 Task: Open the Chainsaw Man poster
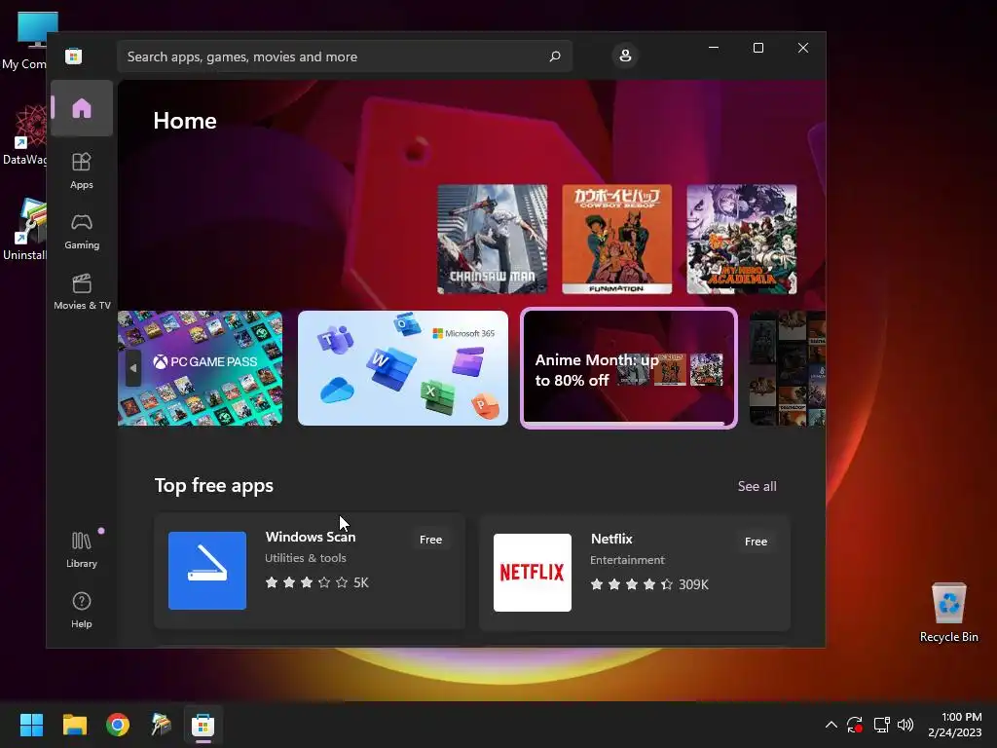coord(492,240)
